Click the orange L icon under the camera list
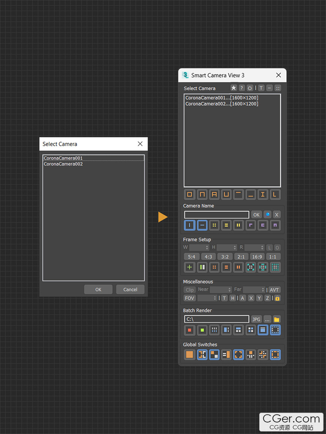 pos(275,194)
